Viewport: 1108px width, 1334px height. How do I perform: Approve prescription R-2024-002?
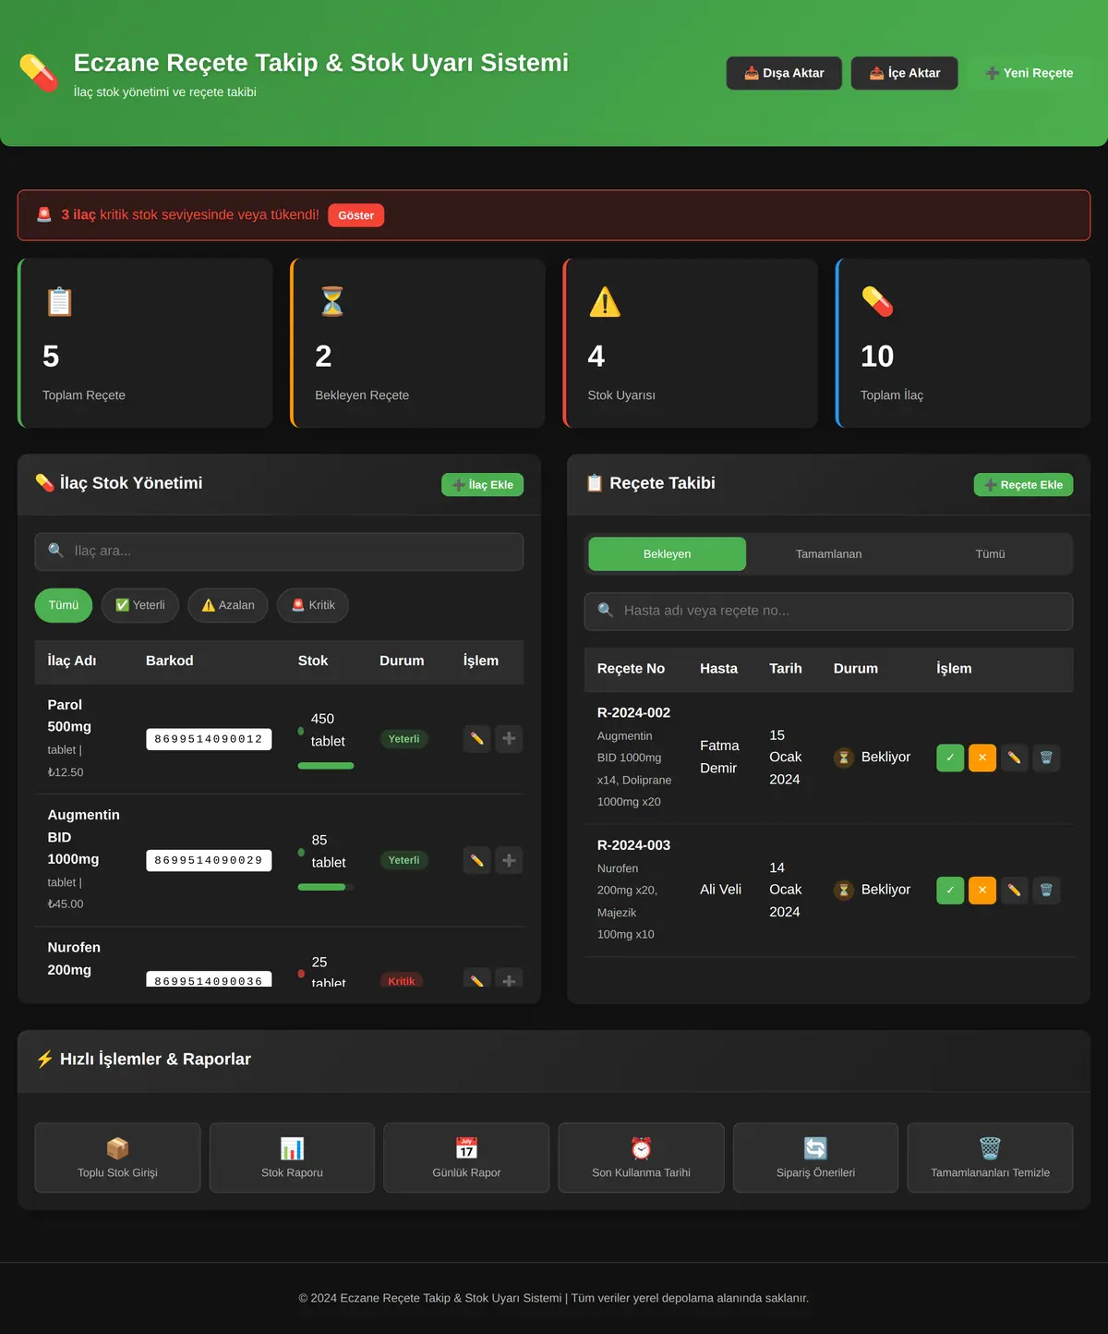tap(950, 758)
